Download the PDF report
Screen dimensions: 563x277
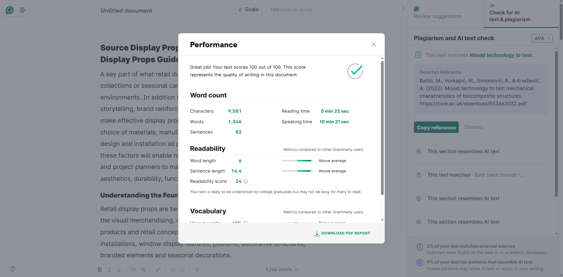(342, 234)
